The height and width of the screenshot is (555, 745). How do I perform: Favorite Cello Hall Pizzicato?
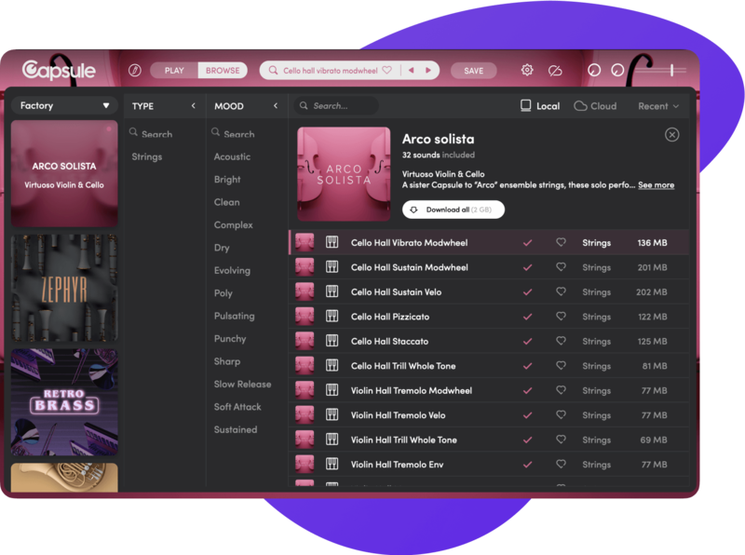[x=562, y=317]
